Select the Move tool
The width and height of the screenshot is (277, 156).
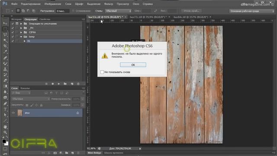(x=5, y=23)
